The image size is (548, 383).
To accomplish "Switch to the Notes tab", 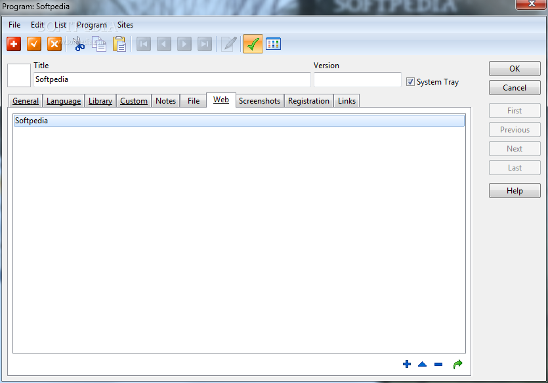I will coord(165,101).
